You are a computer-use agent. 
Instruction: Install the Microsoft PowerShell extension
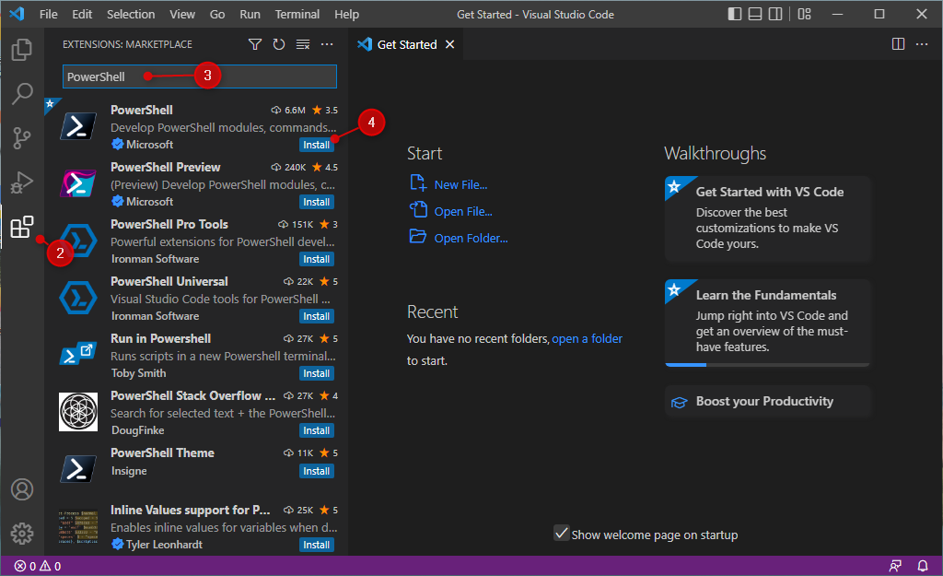(x=316, y=145)
